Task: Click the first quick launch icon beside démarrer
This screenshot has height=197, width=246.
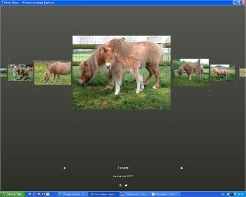Action: (30, 194)
